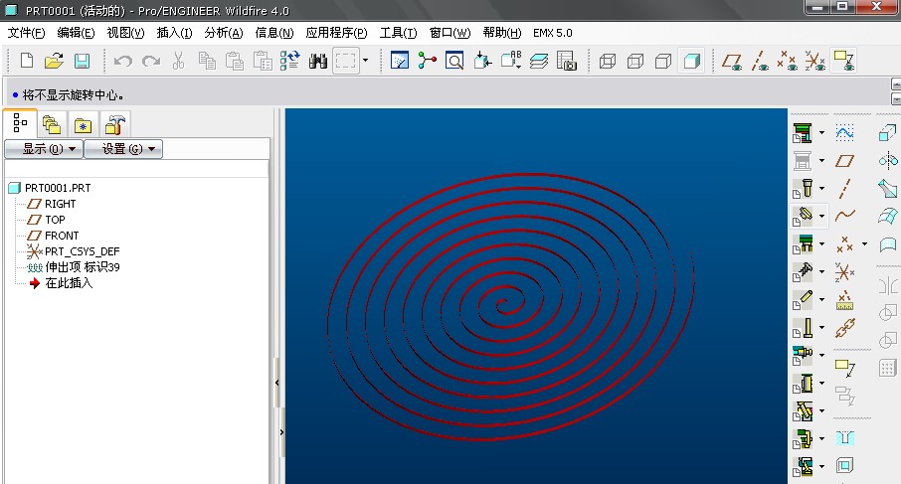901x484 pixels.
Task: Toggle datum axes display
Action: tap(760, 61)
